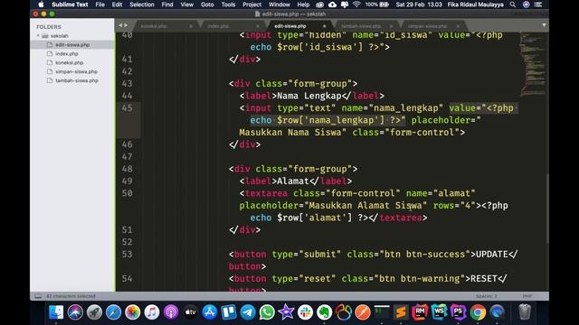579x325 pixels.
Task: Open the View menu
Action: (187, 5)
